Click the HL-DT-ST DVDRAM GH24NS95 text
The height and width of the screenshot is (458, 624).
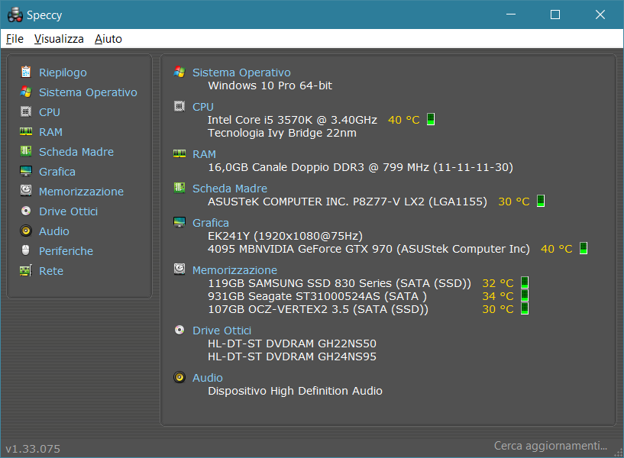coord(292,356)
